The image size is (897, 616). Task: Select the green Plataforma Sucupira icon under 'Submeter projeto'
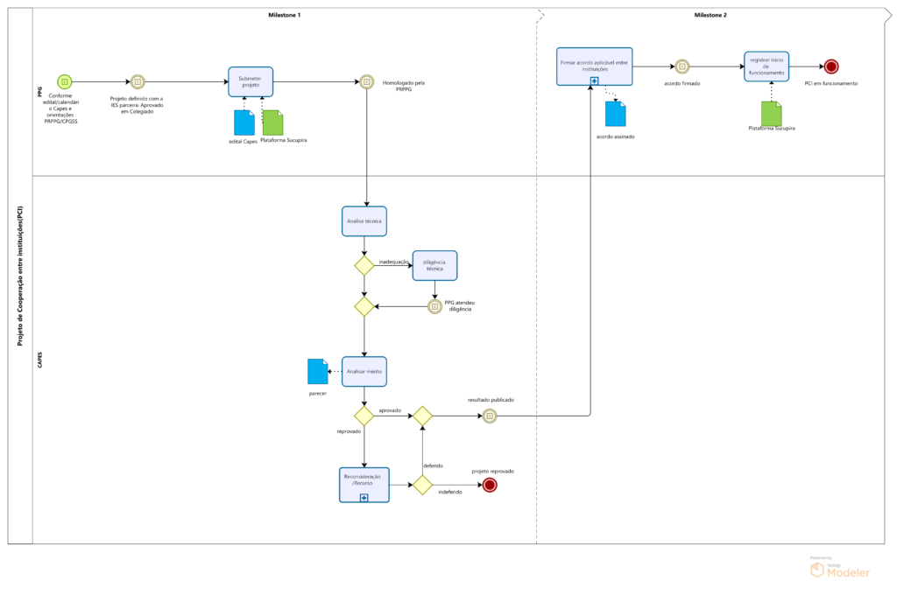tap(272, 122)
